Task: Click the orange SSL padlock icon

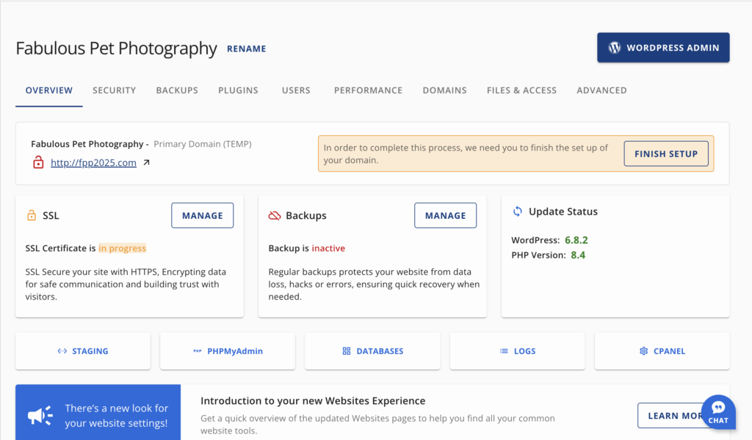Action: (32, 216)
